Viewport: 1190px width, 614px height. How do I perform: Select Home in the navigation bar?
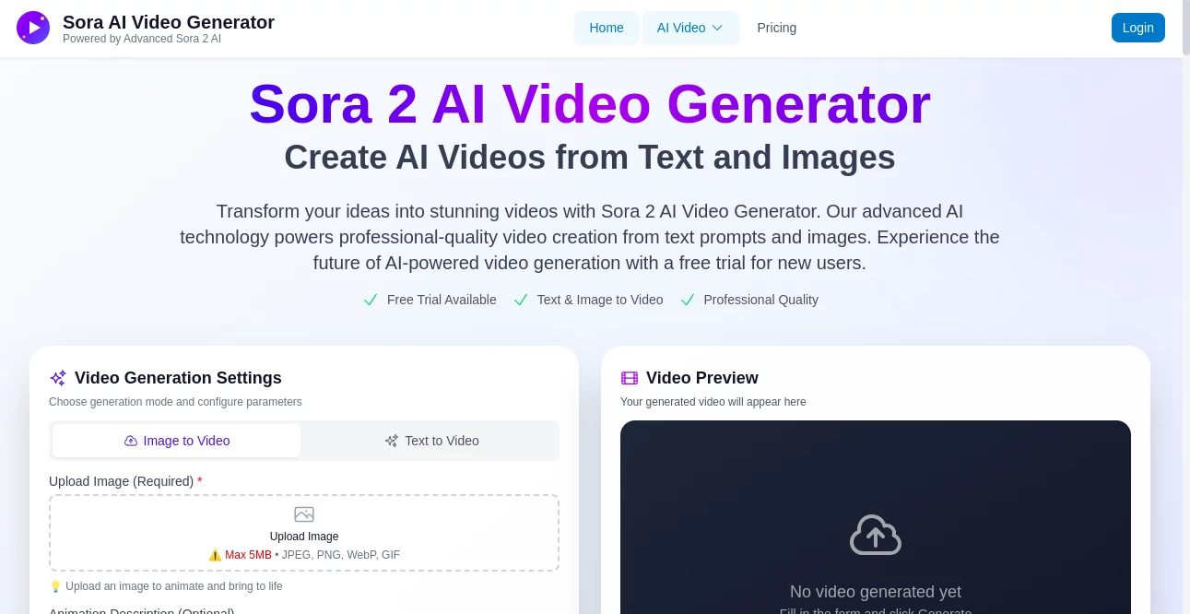(x=606, y=28)
